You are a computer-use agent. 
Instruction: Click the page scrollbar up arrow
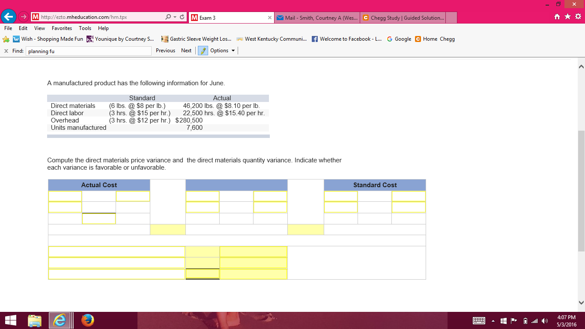[x=581, y=66]
